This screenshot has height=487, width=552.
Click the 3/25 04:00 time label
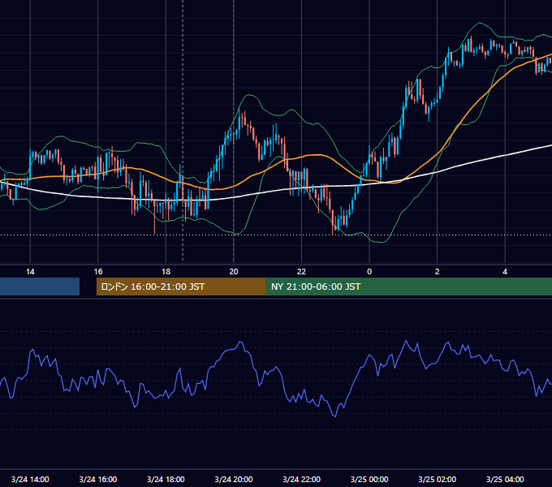point(505,479)
